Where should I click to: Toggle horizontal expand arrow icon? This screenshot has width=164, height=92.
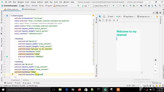[x=114, y=20]
